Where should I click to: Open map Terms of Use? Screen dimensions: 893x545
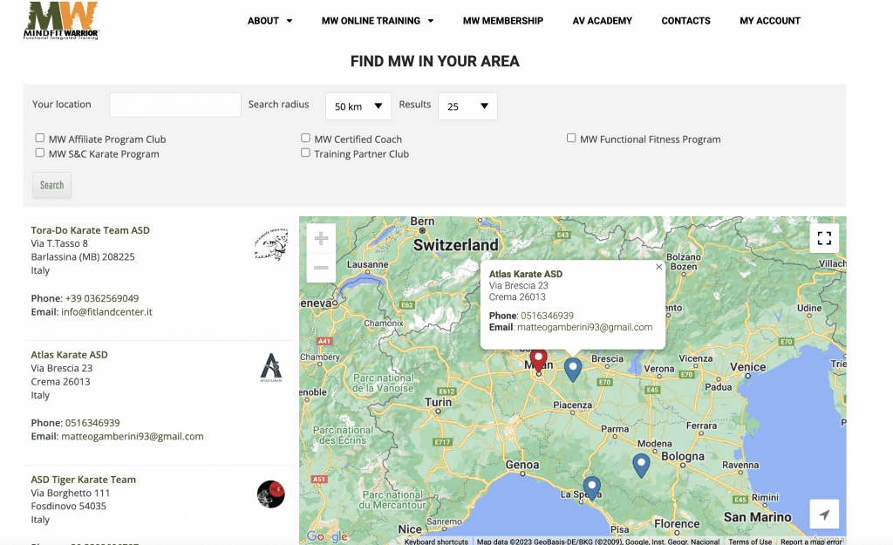750,542
